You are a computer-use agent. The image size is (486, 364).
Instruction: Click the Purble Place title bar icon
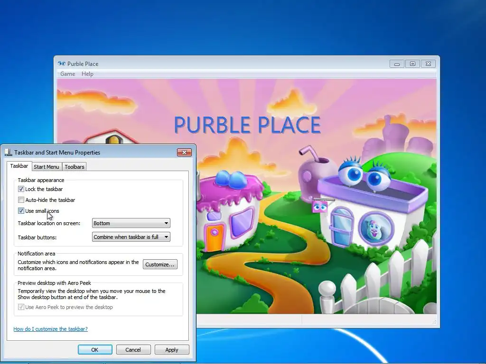pyautogui.click(x=62, y=64)
